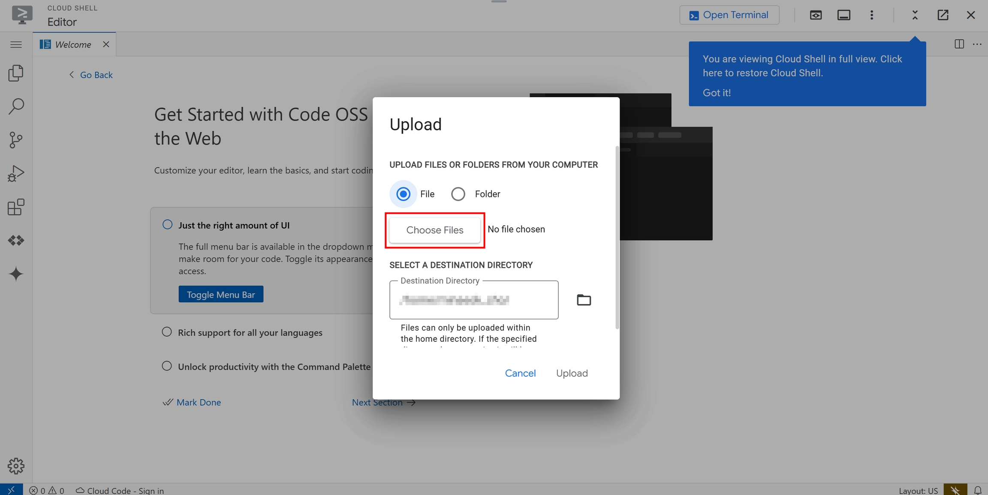This screenshot has width=988, height=495.
Task: Click the Upload dialog vertical scrollbar
Action: tap(617, 238)
